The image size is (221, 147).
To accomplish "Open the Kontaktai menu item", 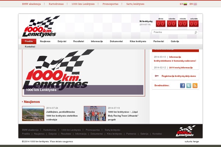I will 30,47.
